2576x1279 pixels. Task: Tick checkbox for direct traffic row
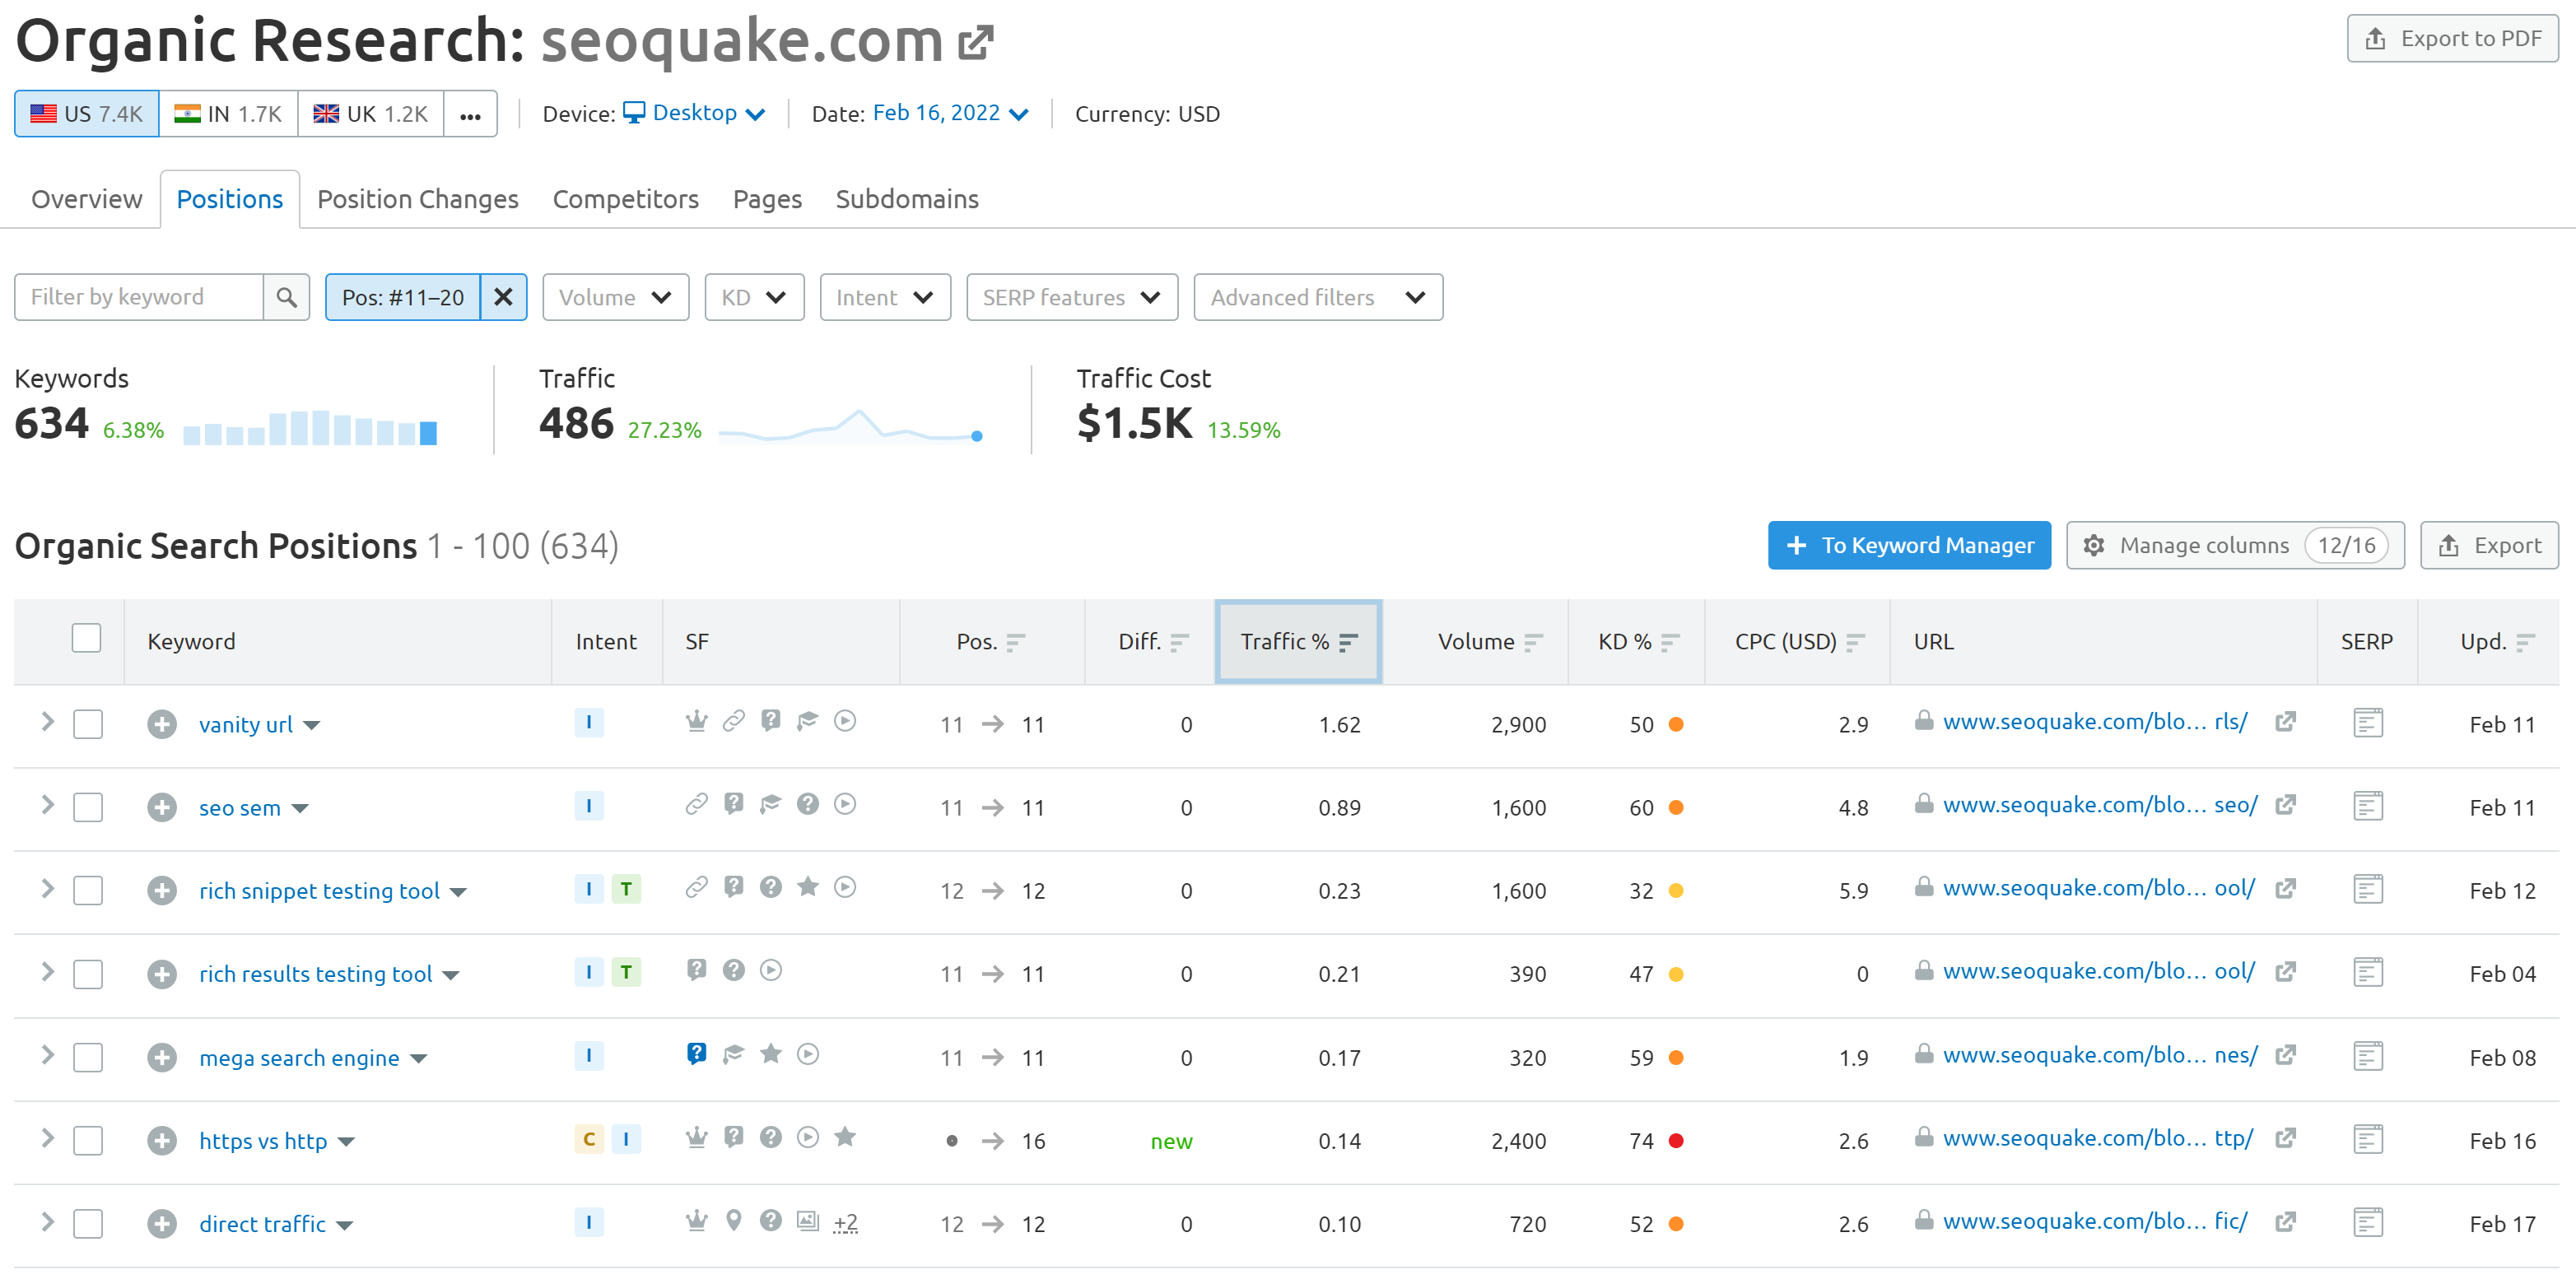(88, 1223)
